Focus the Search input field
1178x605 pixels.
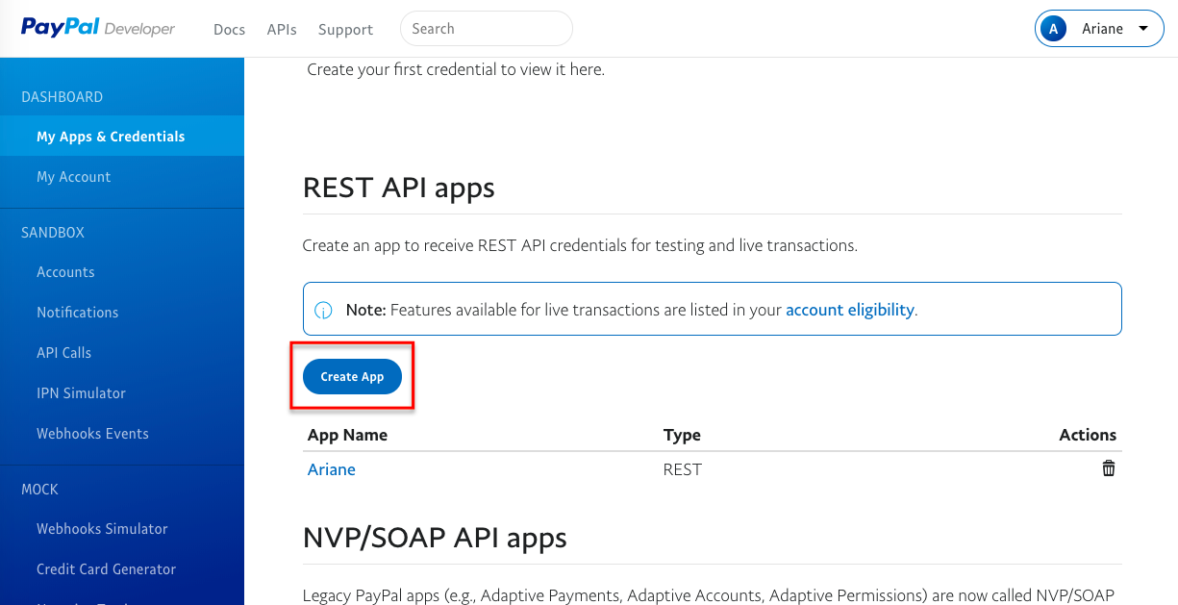point(487,29)
